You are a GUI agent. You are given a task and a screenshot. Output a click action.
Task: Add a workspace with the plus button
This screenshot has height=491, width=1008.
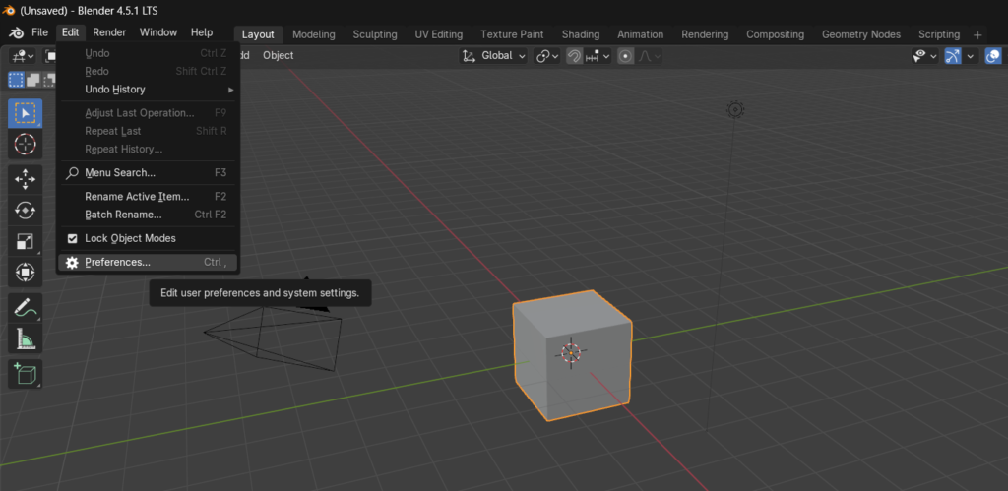click(x=977, y=34)
